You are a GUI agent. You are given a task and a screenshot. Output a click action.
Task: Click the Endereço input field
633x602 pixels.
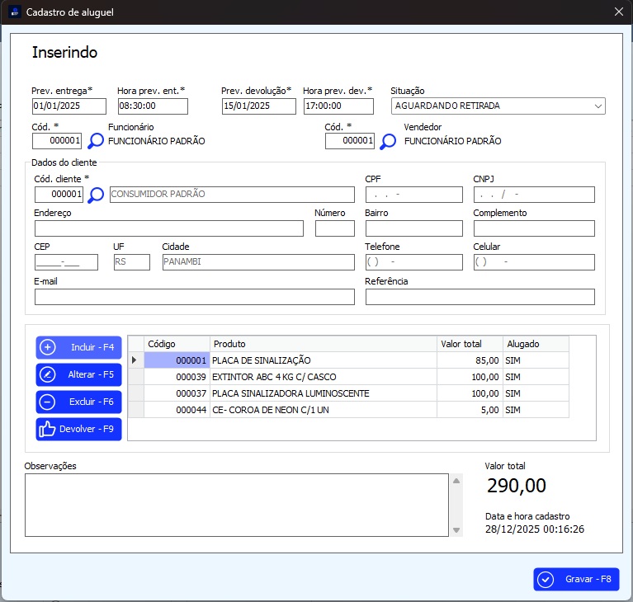[x=168, y=228]
